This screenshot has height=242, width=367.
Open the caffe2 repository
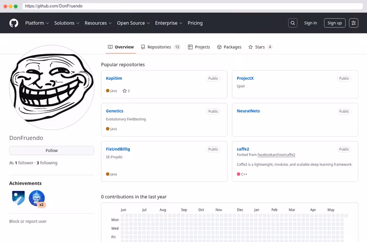(243, 149)
